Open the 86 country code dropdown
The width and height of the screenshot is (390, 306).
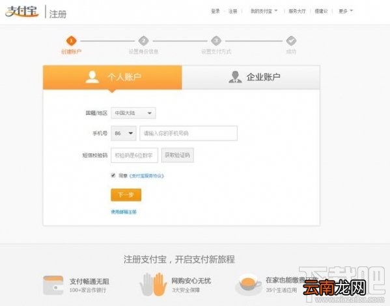coord(123,133)
